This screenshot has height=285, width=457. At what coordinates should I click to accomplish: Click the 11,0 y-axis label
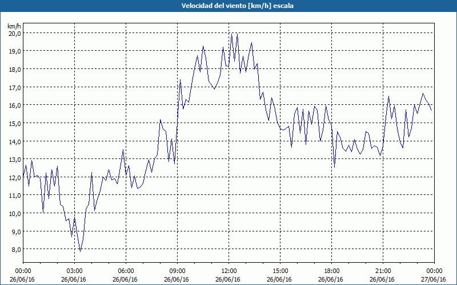[15, 196]
